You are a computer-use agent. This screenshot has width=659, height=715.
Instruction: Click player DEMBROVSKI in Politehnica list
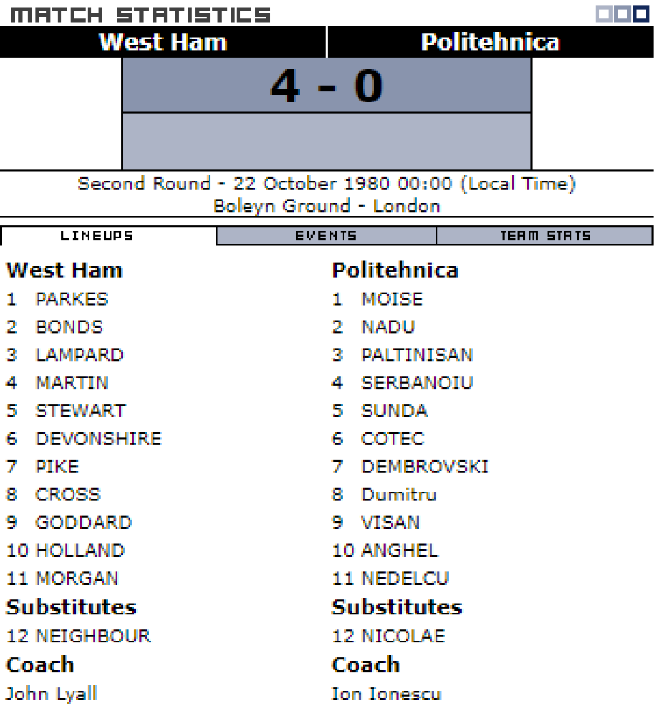[x=425, y=467]
